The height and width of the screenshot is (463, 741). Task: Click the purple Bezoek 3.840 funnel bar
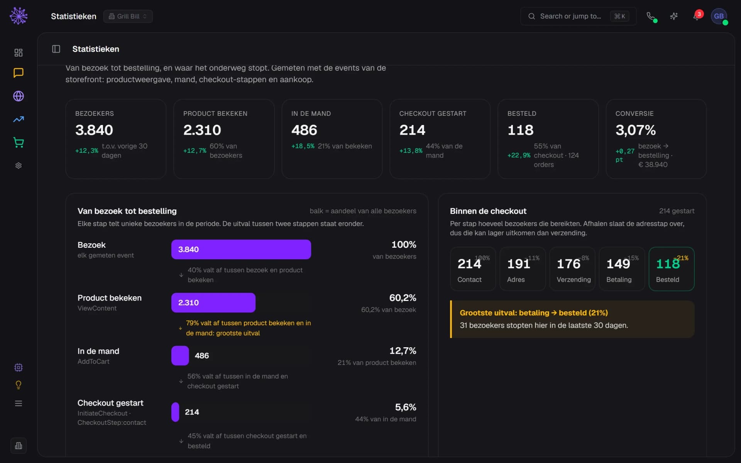[241, 249]
